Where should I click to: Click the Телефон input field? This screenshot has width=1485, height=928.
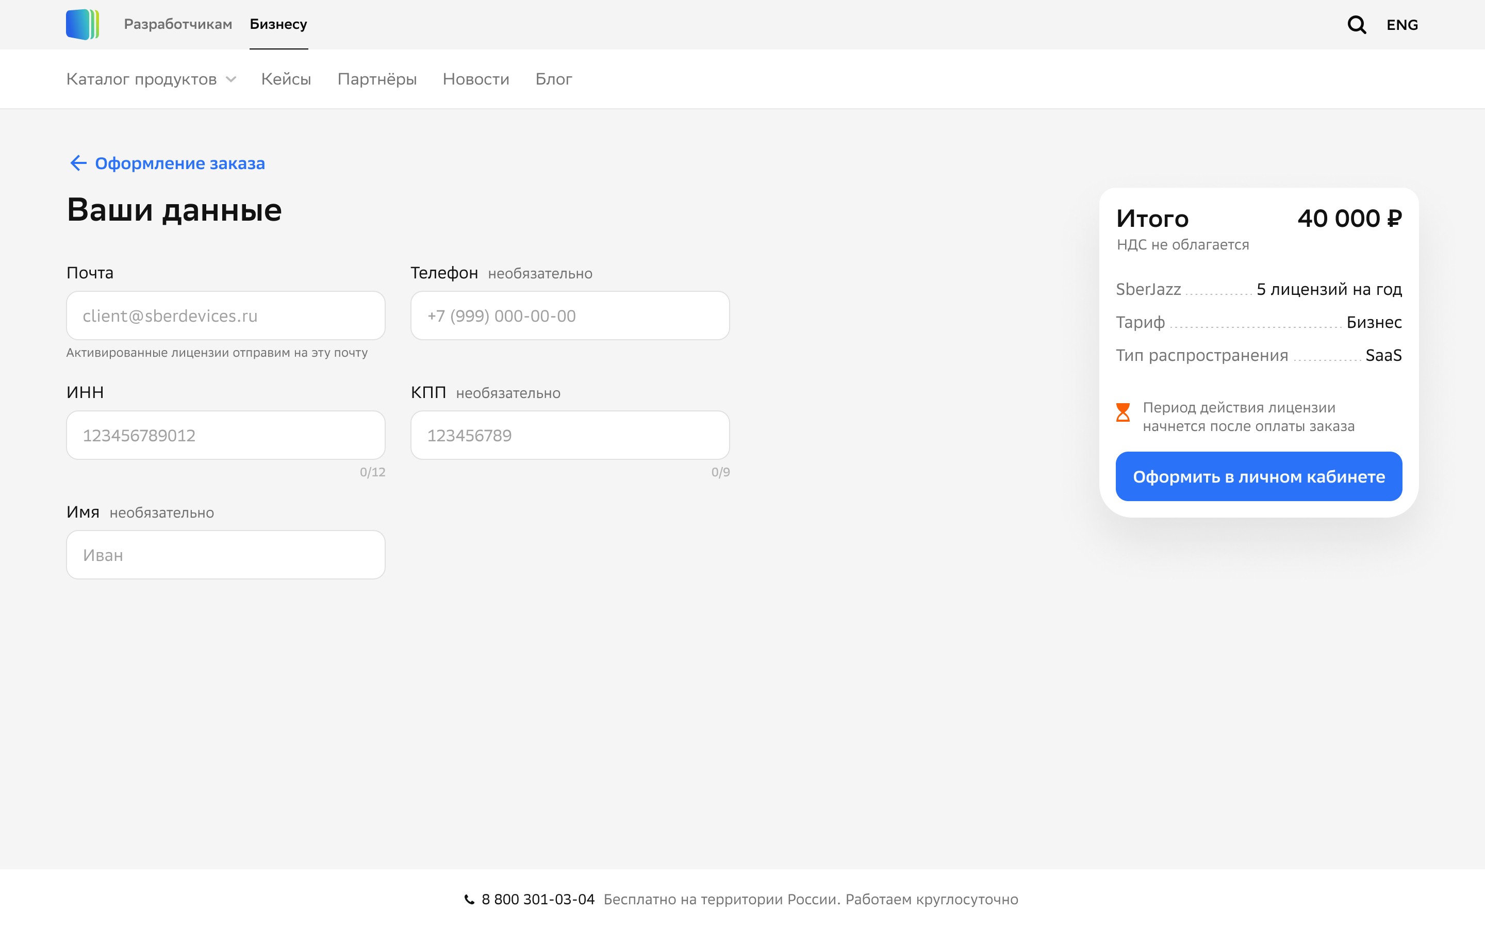(569, 316)
